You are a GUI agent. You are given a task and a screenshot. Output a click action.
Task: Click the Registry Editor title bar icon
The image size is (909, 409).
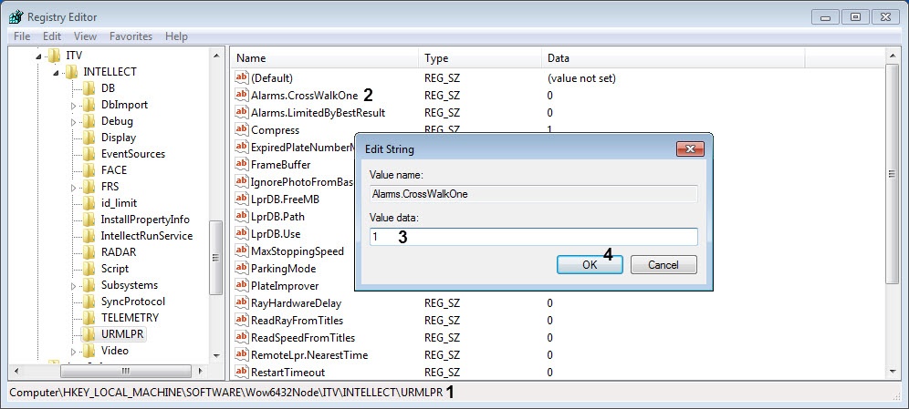click(x=16, y=16)
